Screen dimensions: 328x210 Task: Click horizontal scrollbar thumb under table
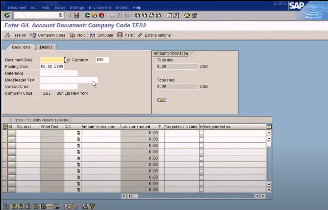point(135,196)
